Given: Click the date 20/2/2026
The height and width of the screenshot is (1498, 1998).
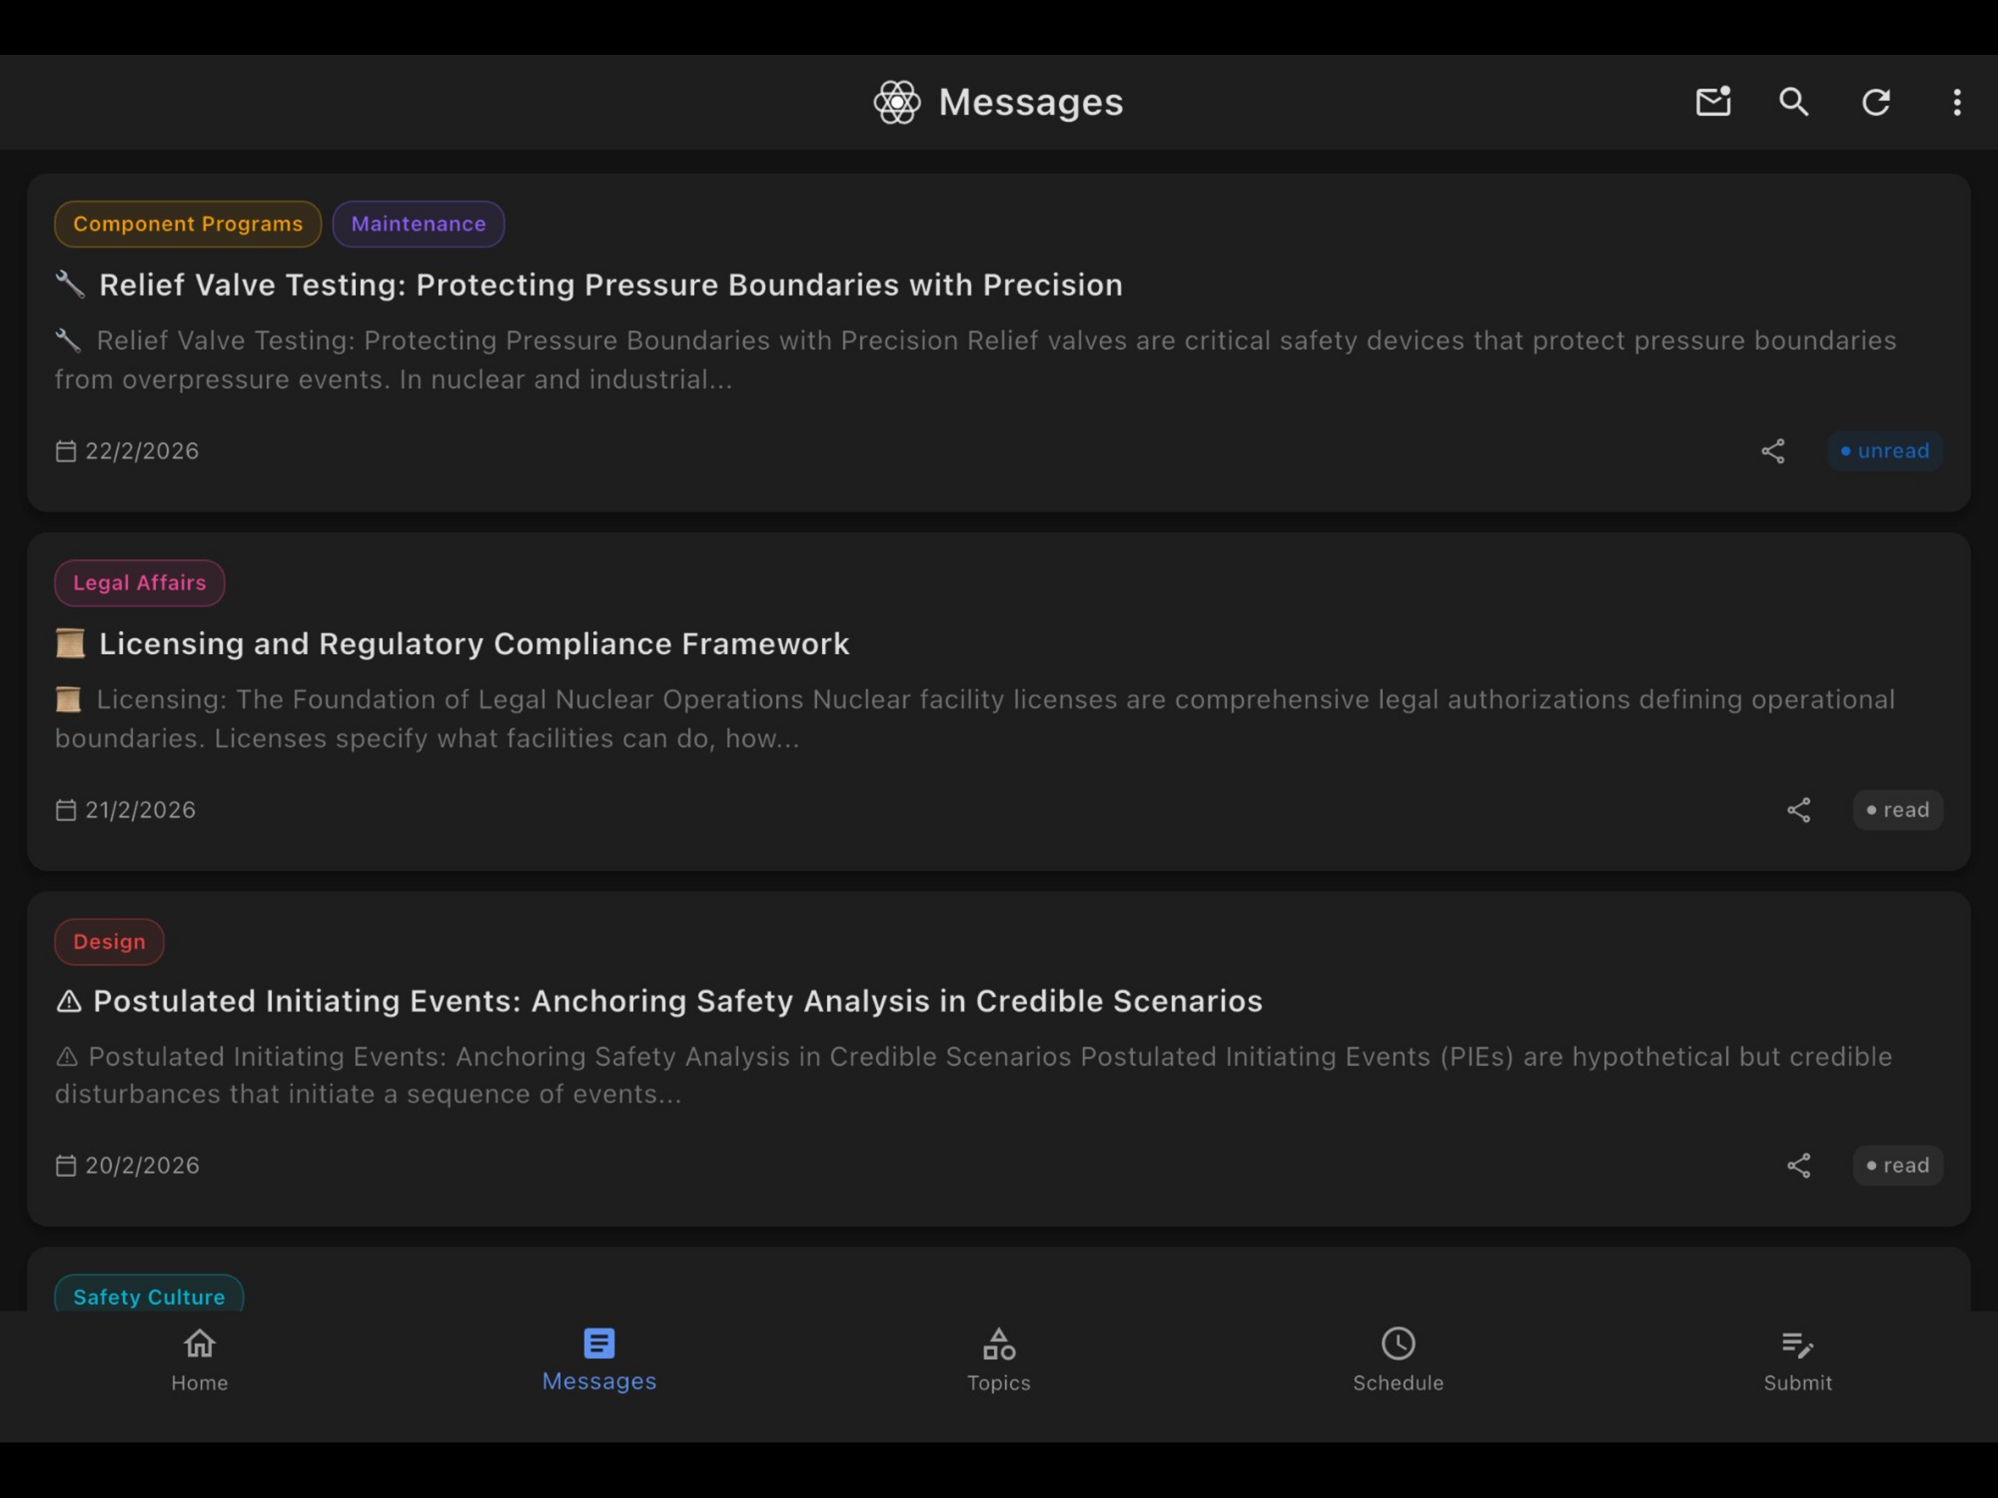Looking at the screenshot, I should pos(142,1165).
